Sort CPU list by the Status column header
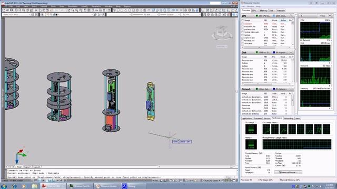This screenshot has height=189, width=337. tap(283, 20)
